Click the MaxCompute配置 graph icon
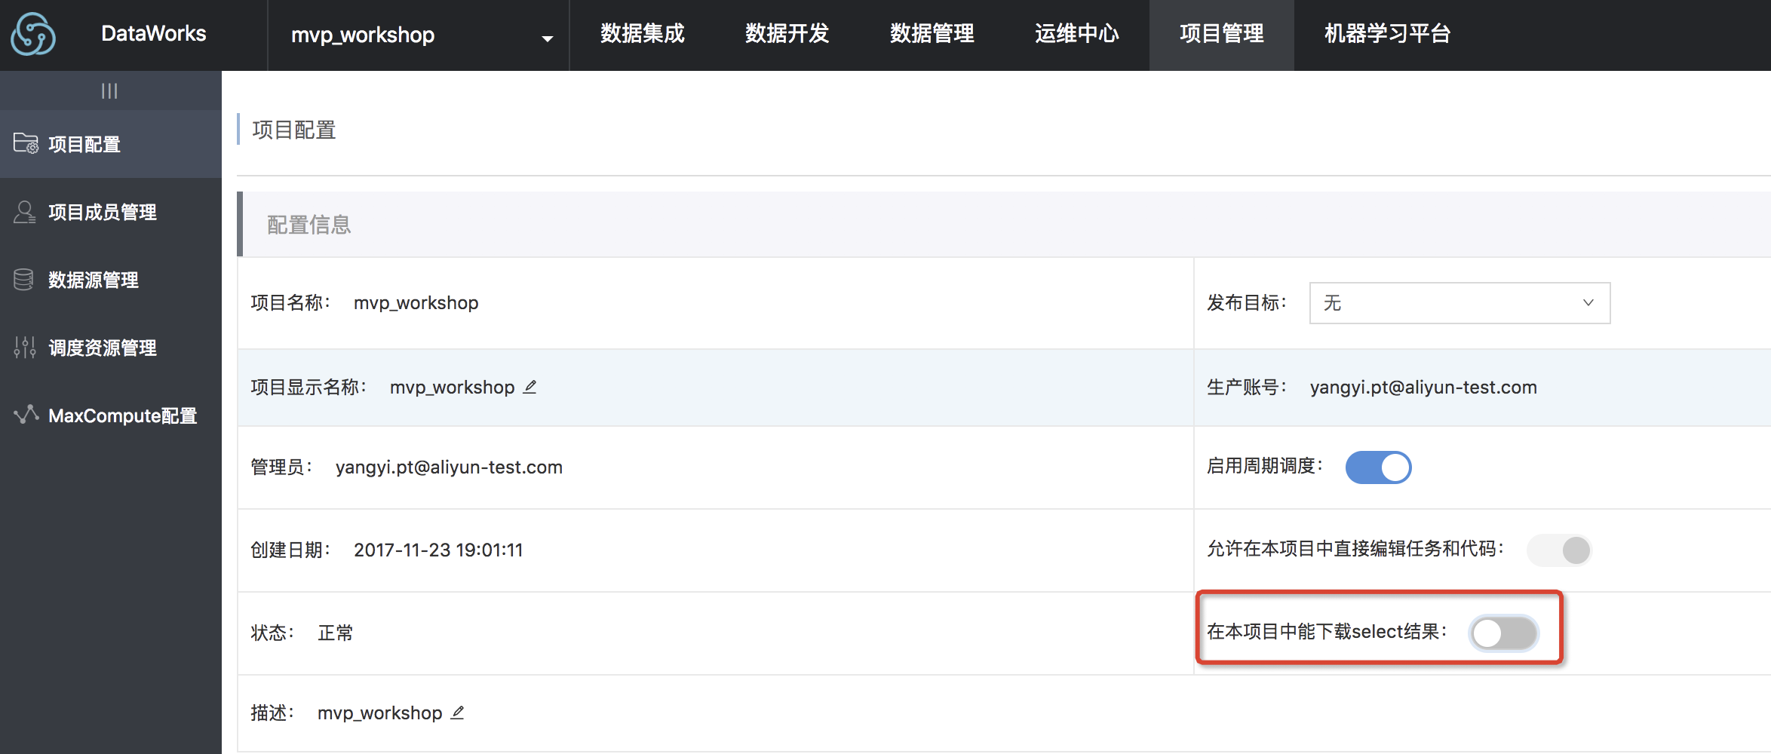Viewport: 1771px width, 754px height. point(26,414)
